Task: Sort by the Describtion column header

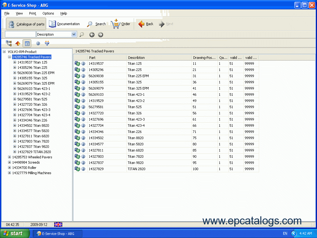Action: tap(159, 58)
